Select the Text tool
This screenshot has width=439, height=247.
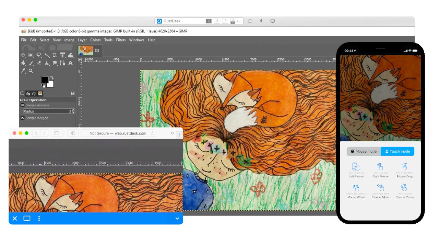click(x=70, y=63)
